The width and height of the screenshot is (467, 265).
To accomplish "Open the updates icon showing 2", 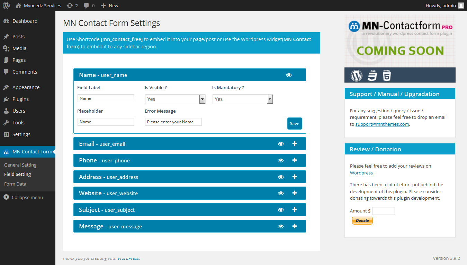I will [70, 6].
